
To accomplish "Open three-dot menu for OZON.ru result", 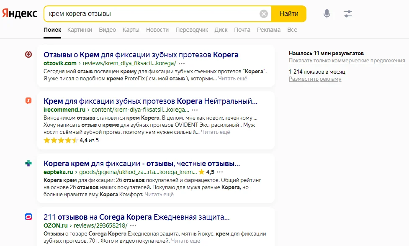I will tap(133, 225).
